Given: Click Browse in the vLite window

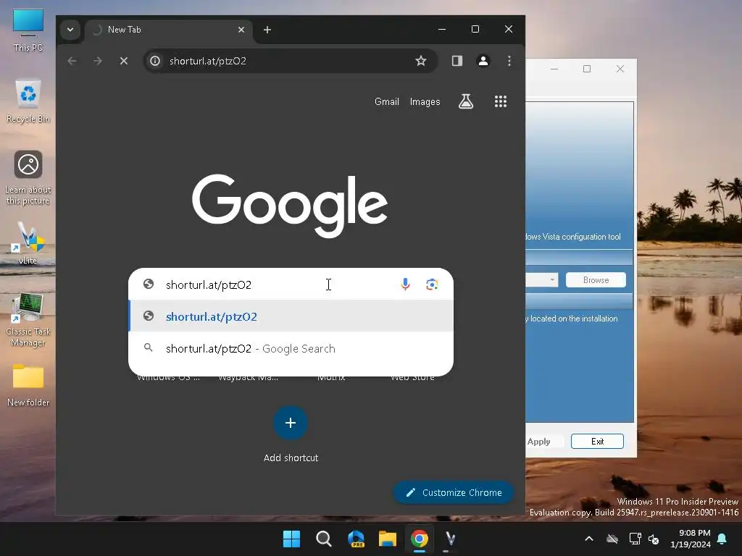Looking at the screenshot, I should 596,280.
